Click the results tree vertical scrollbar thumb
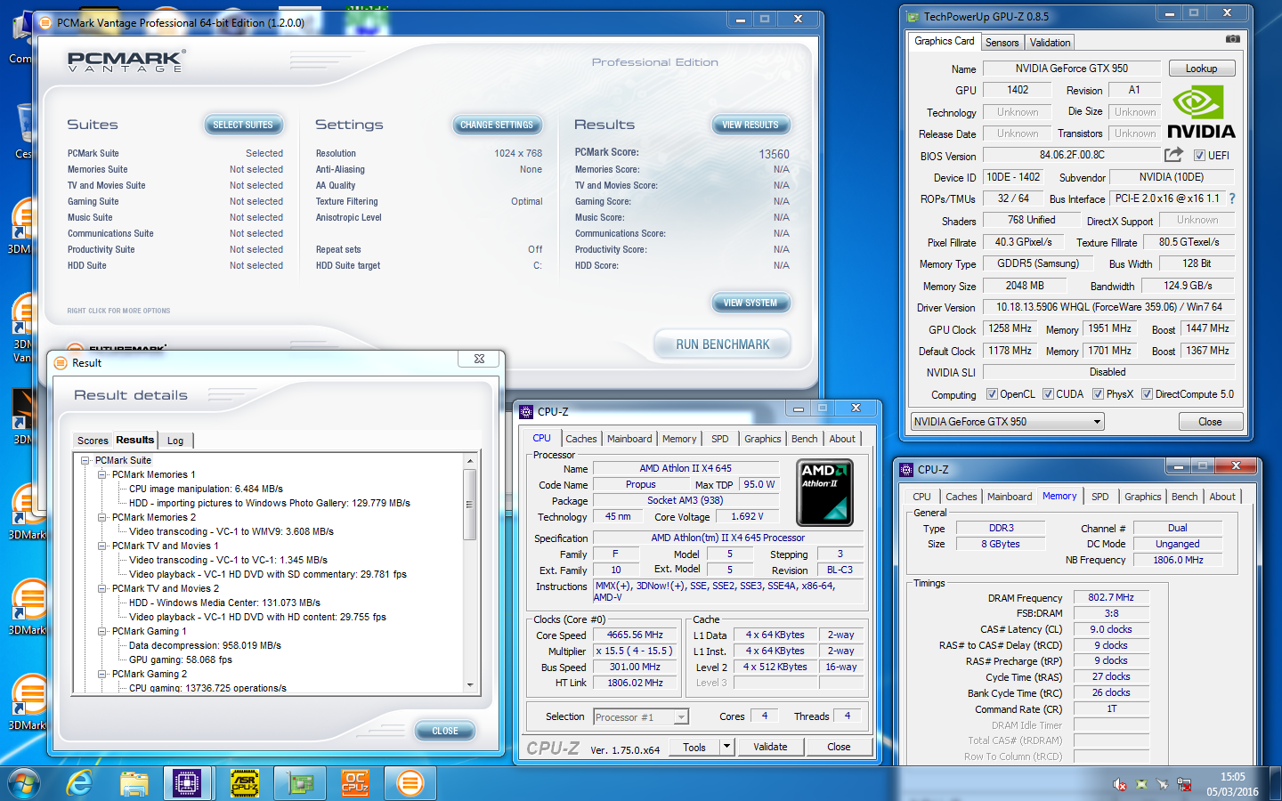Screen dimensions: 1282x801 pyautogui.click(x=469, y=504)
